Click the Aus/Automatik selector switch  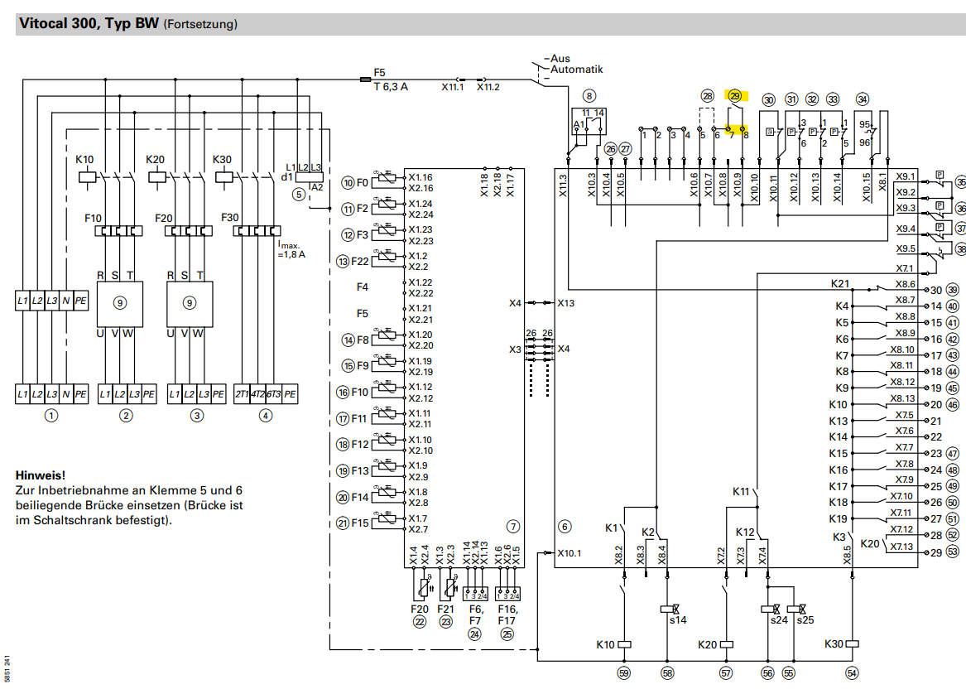541,71
